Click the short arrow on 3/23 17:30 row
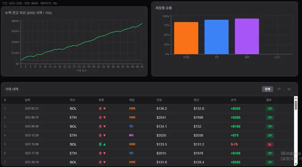302x167 pixels. 104,153
